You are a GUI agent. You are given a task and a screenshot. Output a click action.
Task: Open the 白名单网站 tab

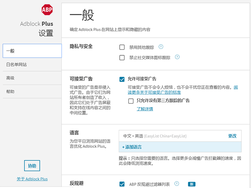[32, 64]
